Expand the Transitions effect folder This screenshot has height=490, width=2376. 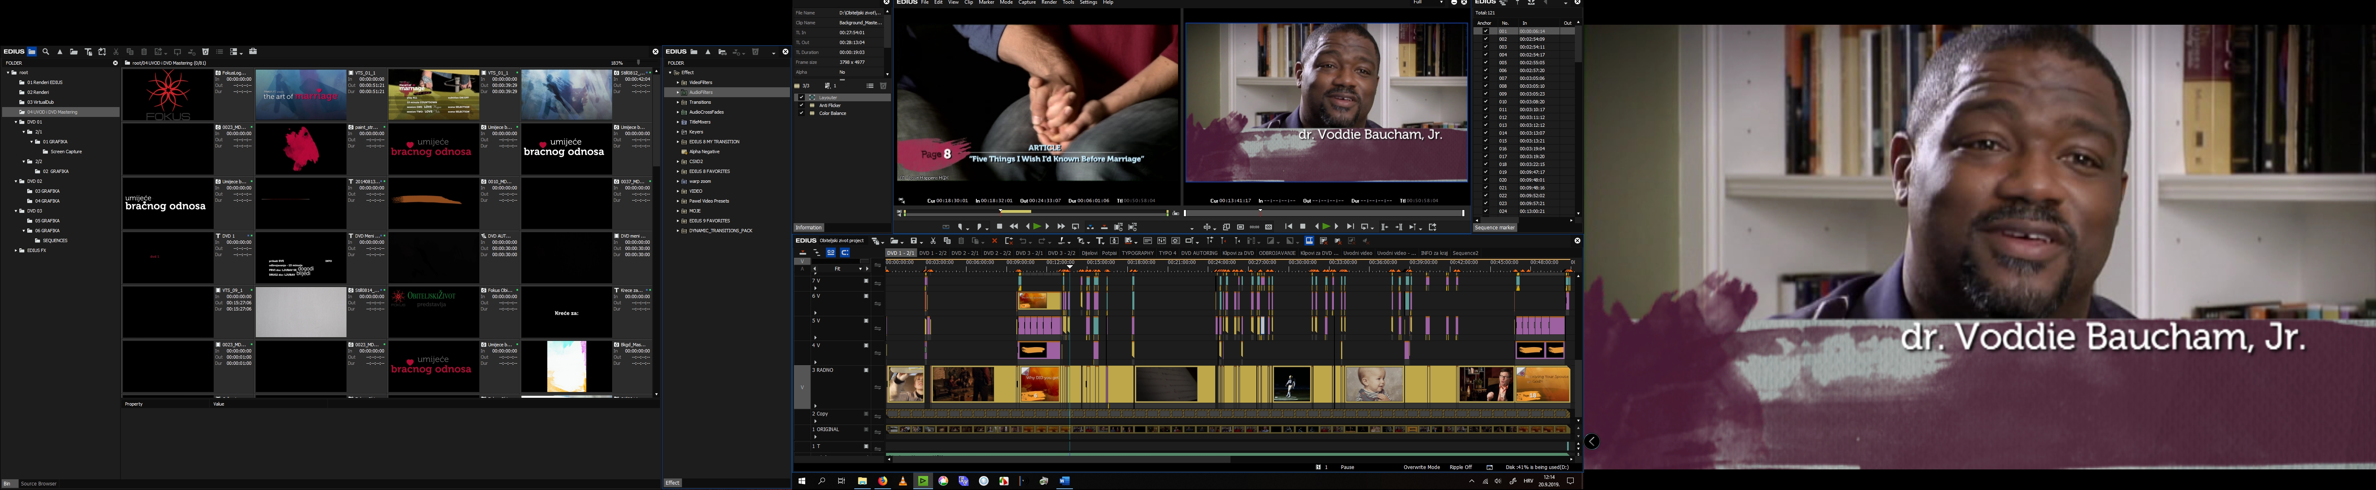point(677,102)
